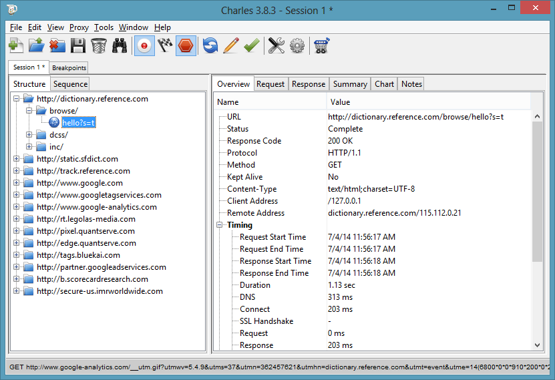Image resolution: width=555 pixels, height=380 pixels.
Task: Click the Response Code value 200 OK
Action: (x=340, y=141)
